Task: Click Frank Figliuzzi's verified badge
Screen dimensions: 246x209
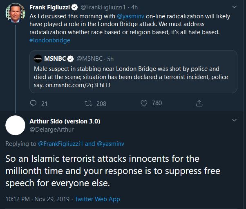Action: pos(75,7)
